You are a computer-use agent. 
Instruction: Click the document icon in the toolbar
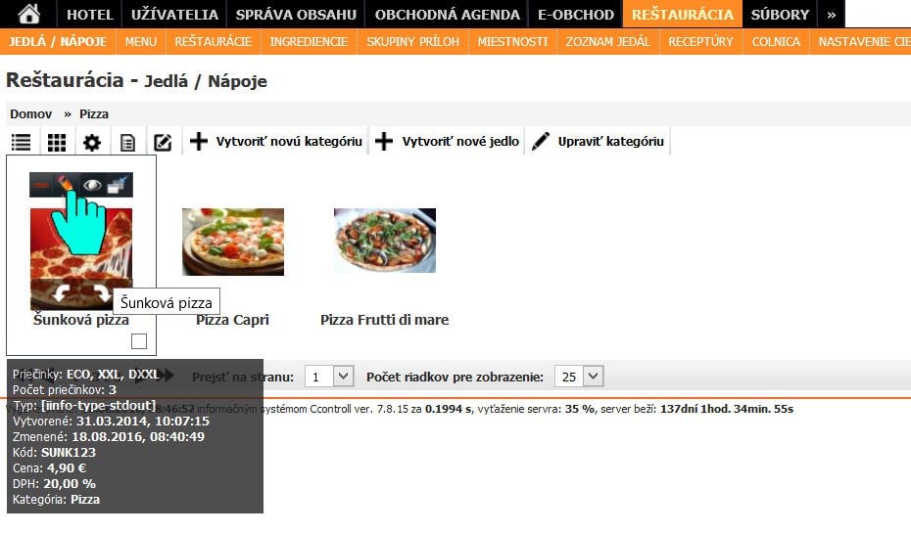pos(127,143)
